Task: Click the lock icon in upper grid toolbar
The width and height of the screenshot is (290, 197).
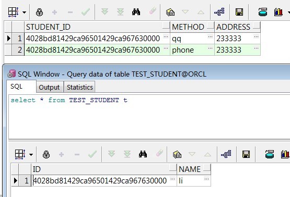Action: [x=39, y=13]
